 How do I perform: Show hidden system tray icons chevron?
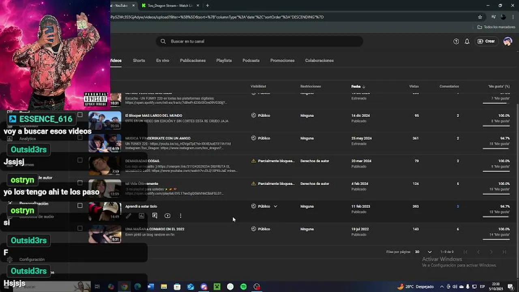point(442,287)
